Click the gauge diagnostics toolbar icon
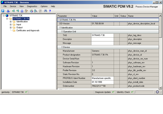 click(x=31, y=11)
